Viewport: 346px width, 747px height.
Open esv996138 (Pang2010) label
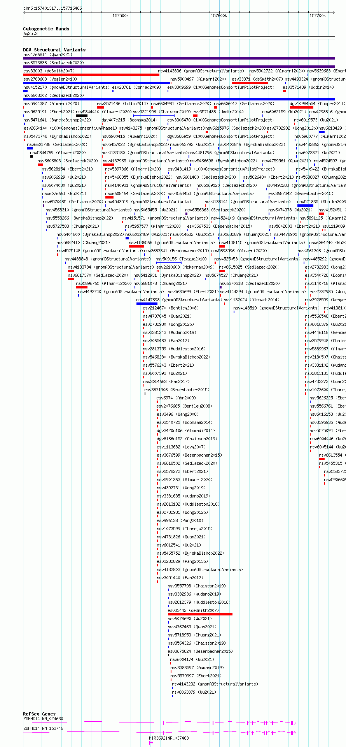click(180, 520)
